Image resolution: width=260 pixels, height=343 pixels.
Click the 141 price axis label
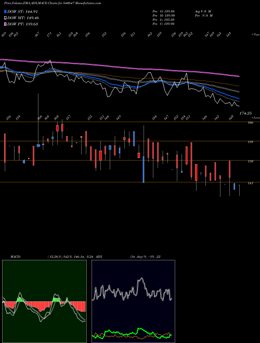[251, 183]
